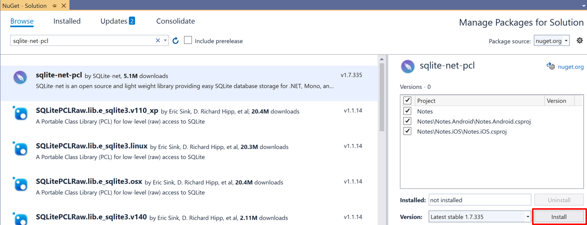
Task: Click the package list vertical scrollbar
Action: point(382,99)
